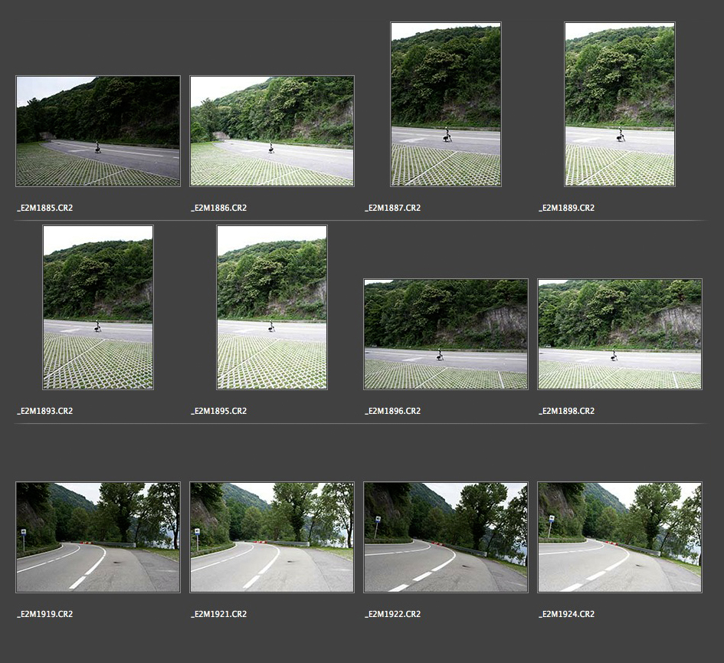Screen dimensions: 724x663
Task: Open portrait image _E2M1887.CR2
Action: coord(446,104)
